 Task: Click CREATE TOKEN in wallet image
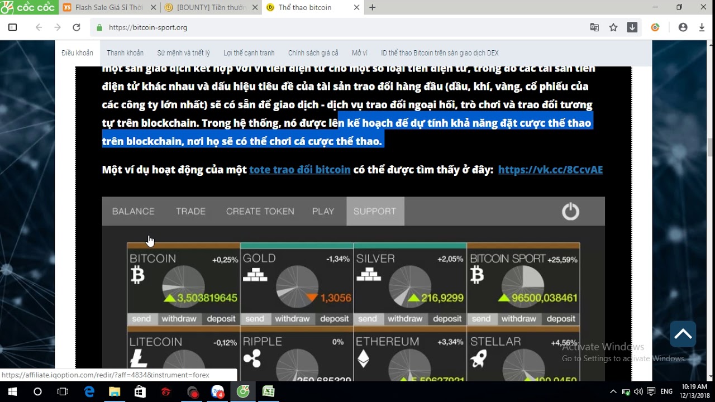tap(260, 211)
